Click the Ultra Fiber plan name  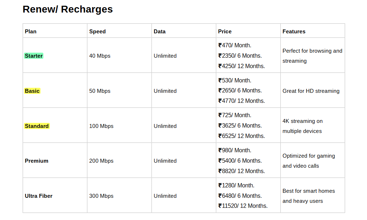39,196
